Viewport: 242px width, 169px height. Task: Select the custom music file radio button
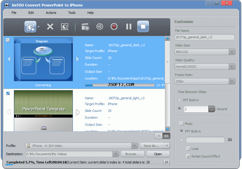(x=181, y=140)
